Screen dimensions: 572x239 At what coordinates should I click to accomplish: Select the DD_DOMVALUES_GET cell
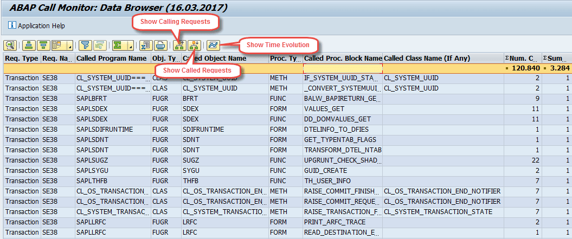[343, 119]
